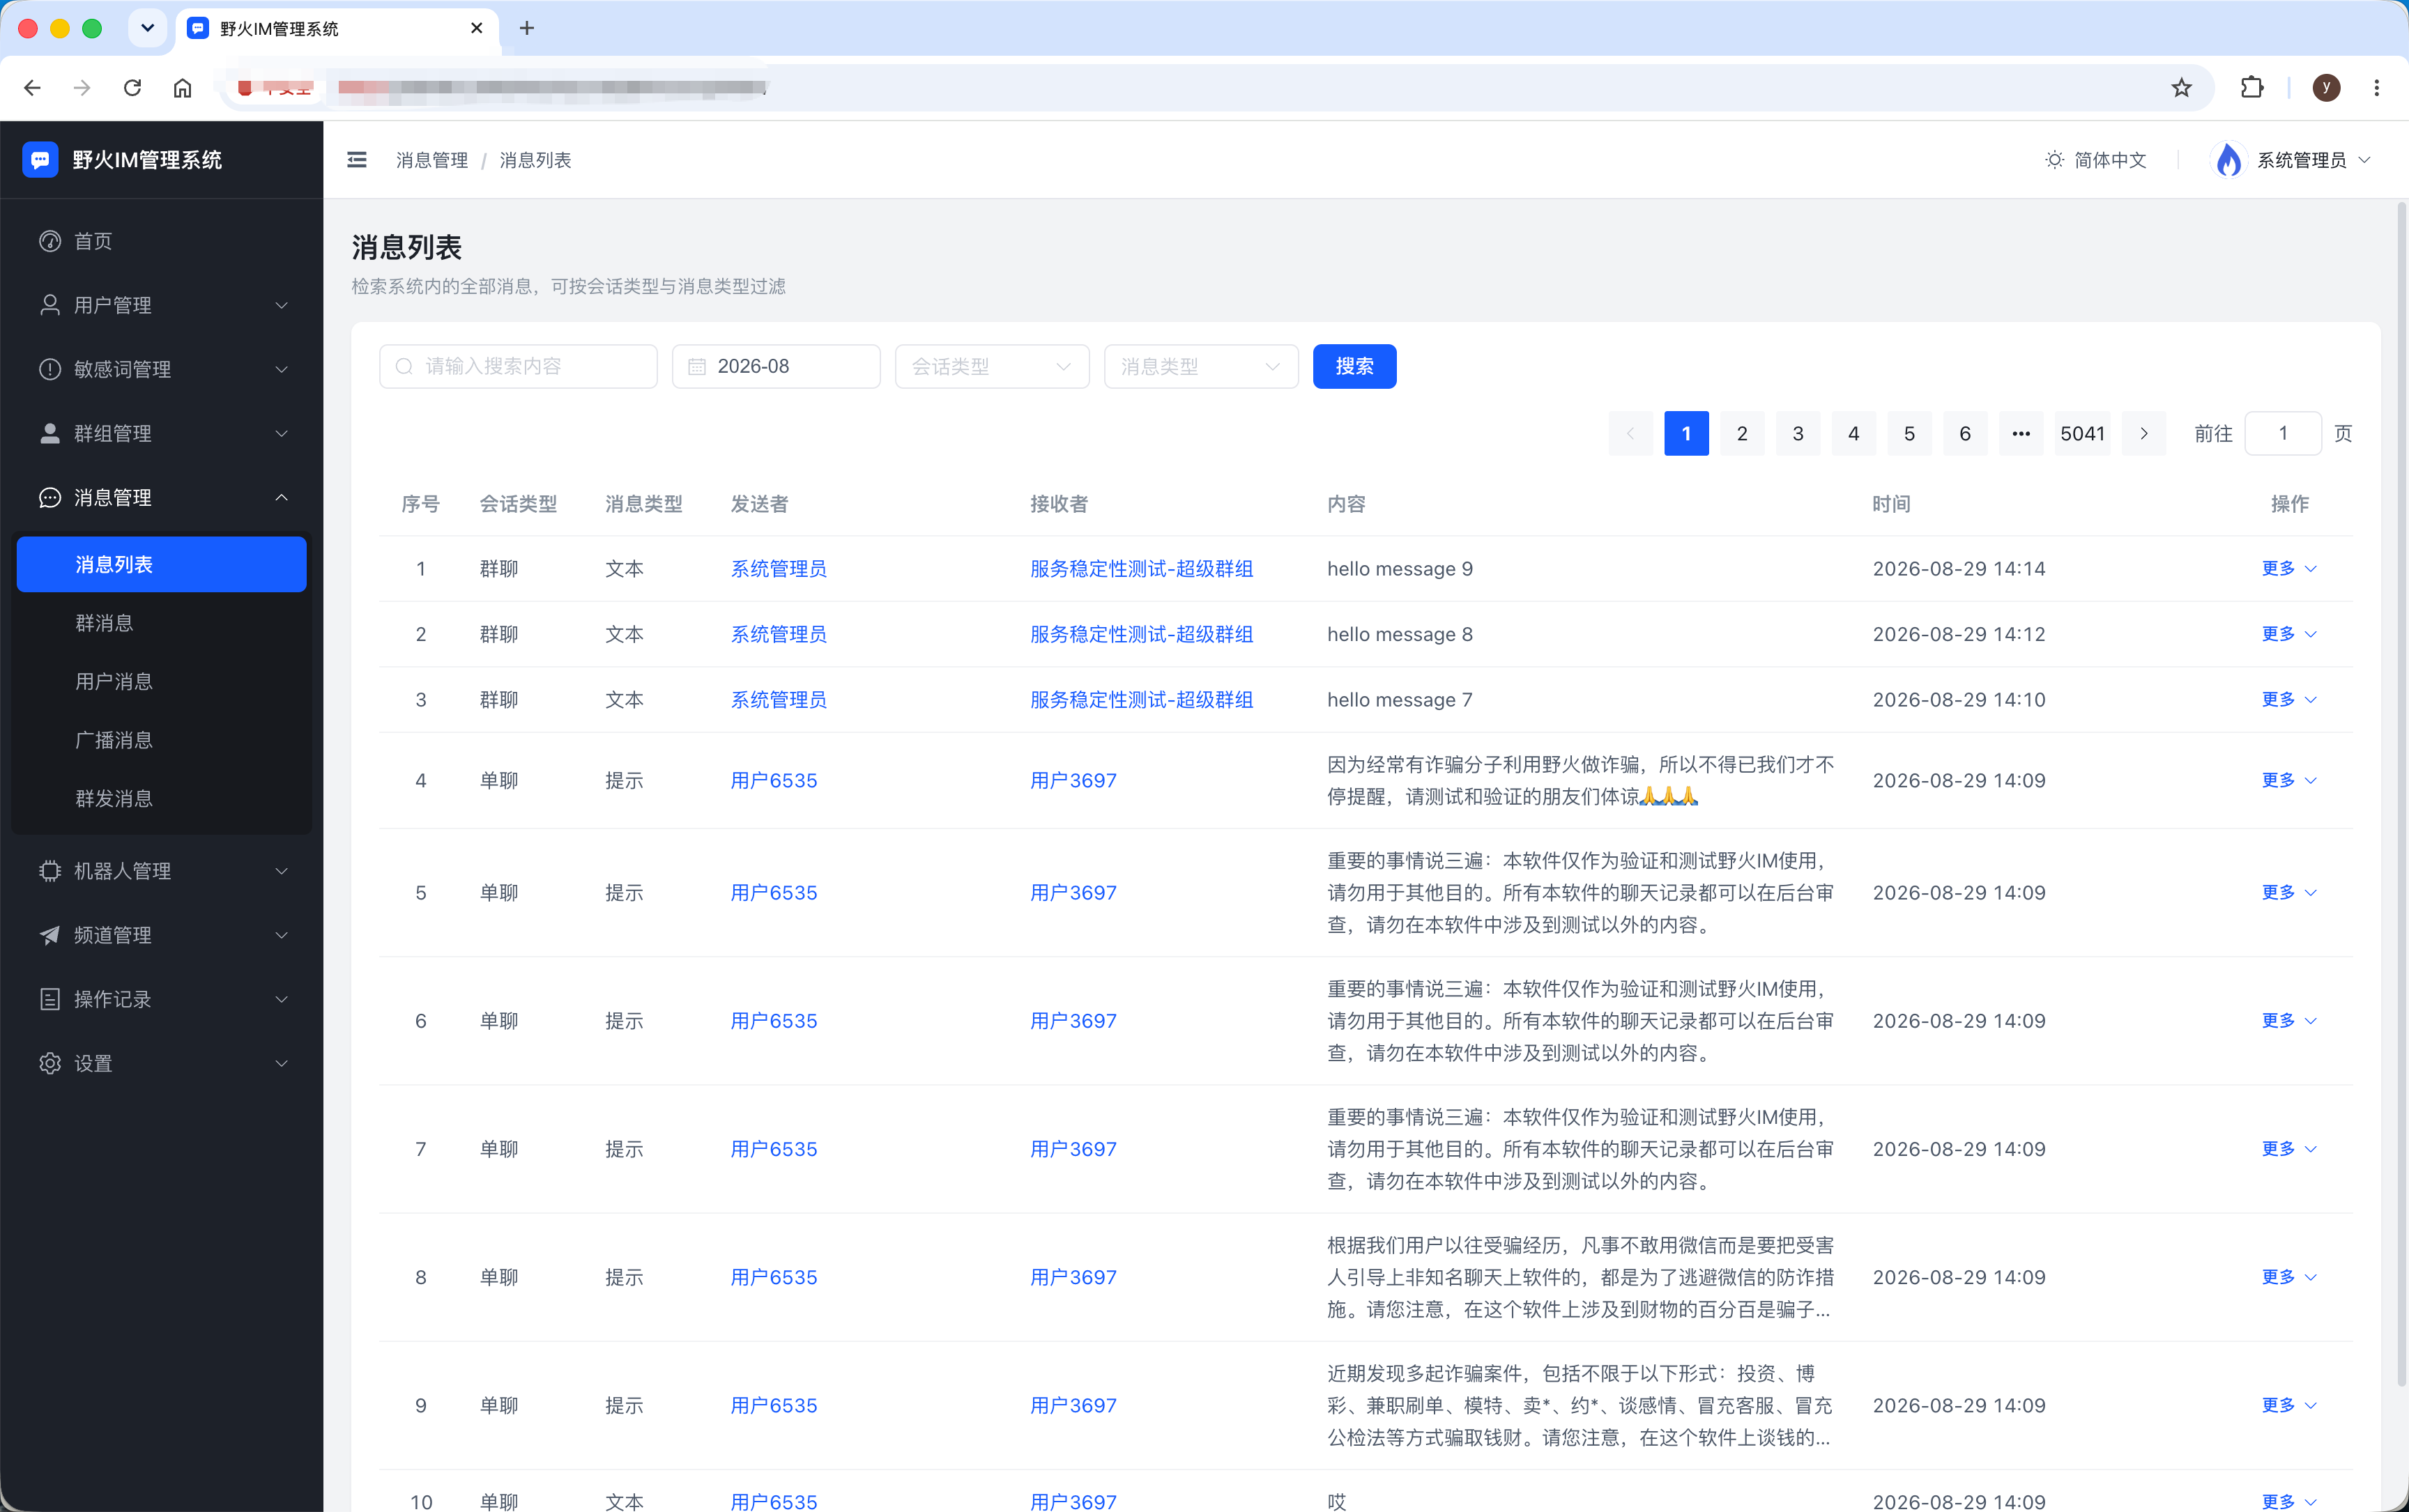The width and height of the screenshot is (2409, 1512).
Task: Click the Wildfire IM logo icon in sidebar
Action: tap(40, 160)
